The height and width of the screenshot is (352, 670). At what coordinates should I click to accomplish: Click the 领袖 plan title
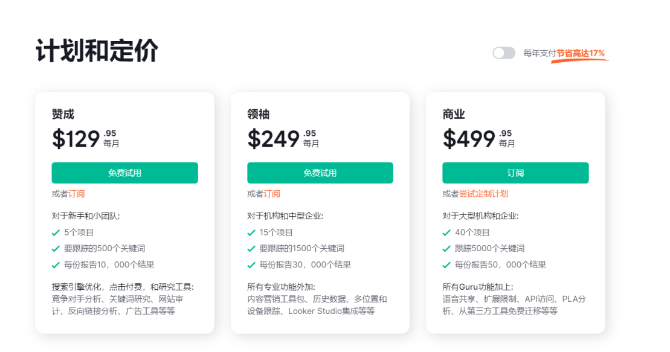pyautogui.click(x=258, y=114)
